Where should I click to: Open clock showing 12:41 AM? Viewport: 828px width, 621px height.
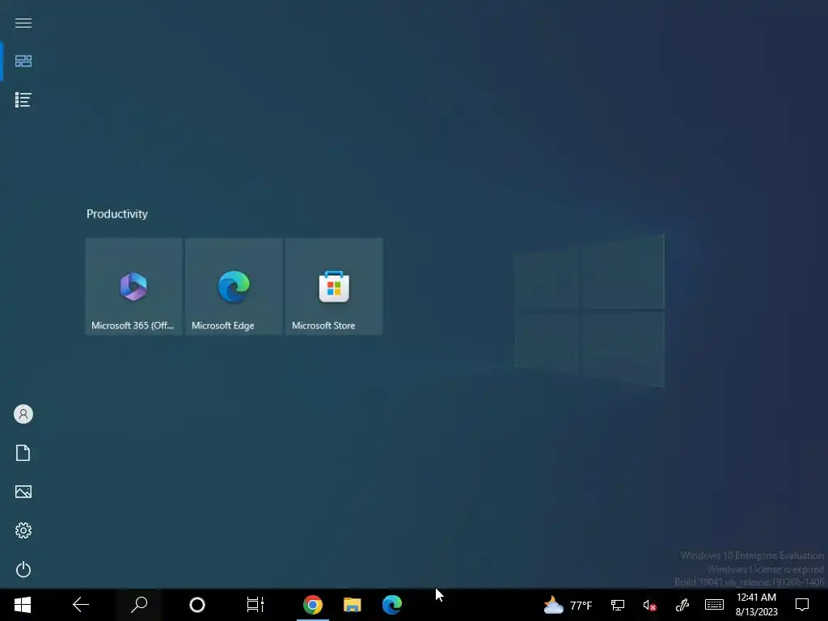[756, 605]
